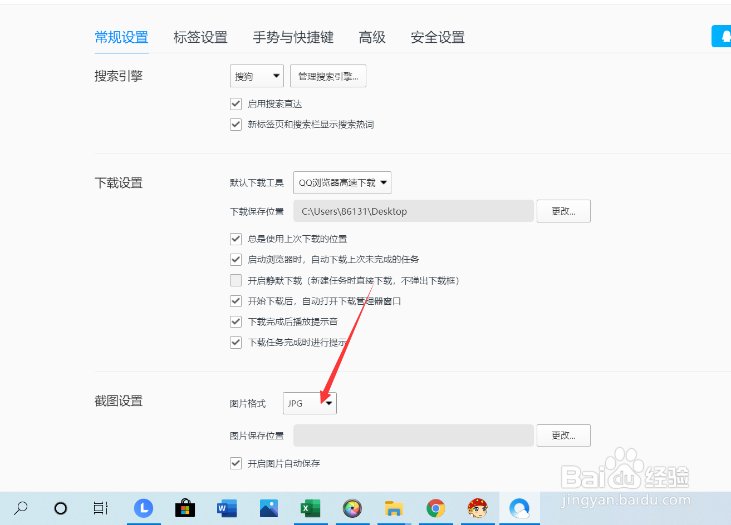The height and width of the screenshot is (525, 731).
Task: Open the Excel taskbar icon
Action: [x=311, y=508]
